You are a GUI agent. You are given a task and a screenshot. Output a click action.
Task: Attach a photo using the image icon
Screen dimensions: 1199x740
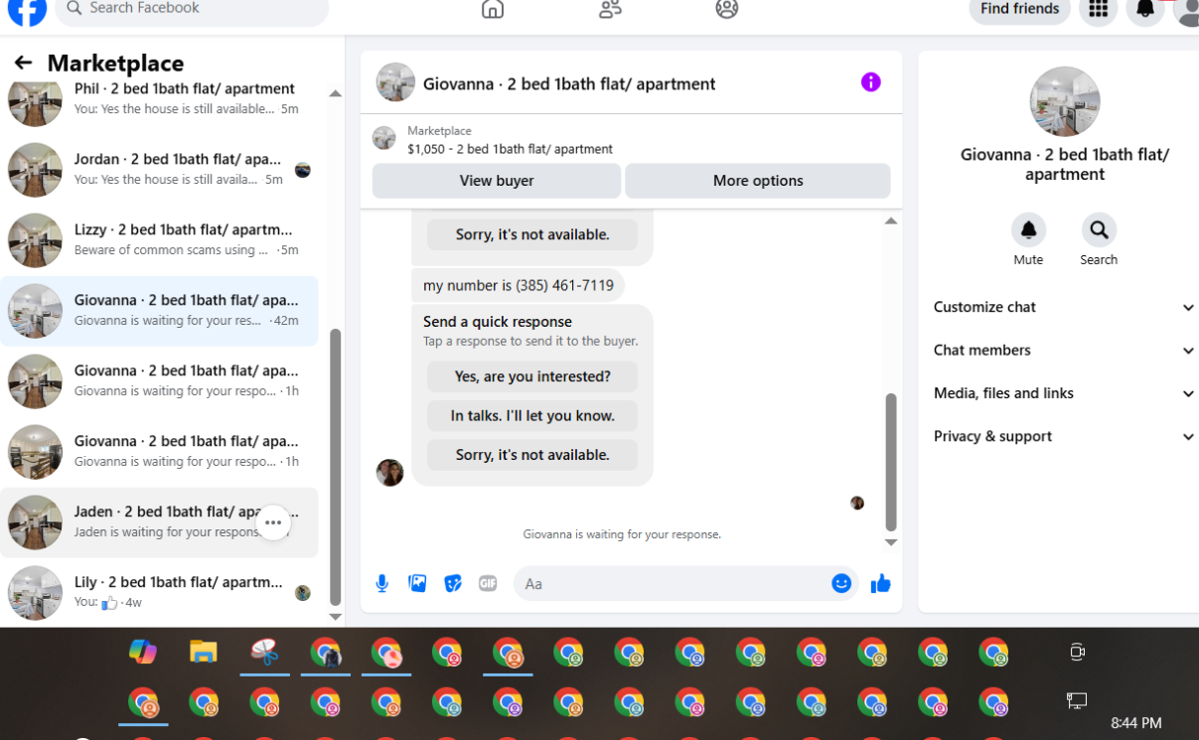[x=417, y=584]
